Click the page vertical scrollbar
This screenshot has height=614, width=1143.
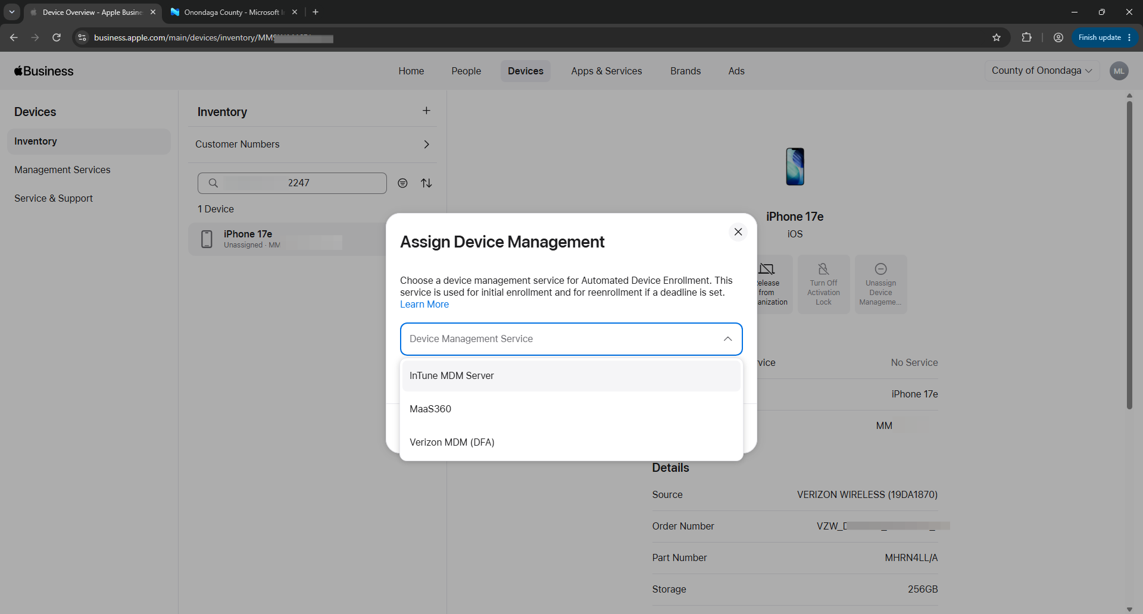click(x=1129, y=256)
